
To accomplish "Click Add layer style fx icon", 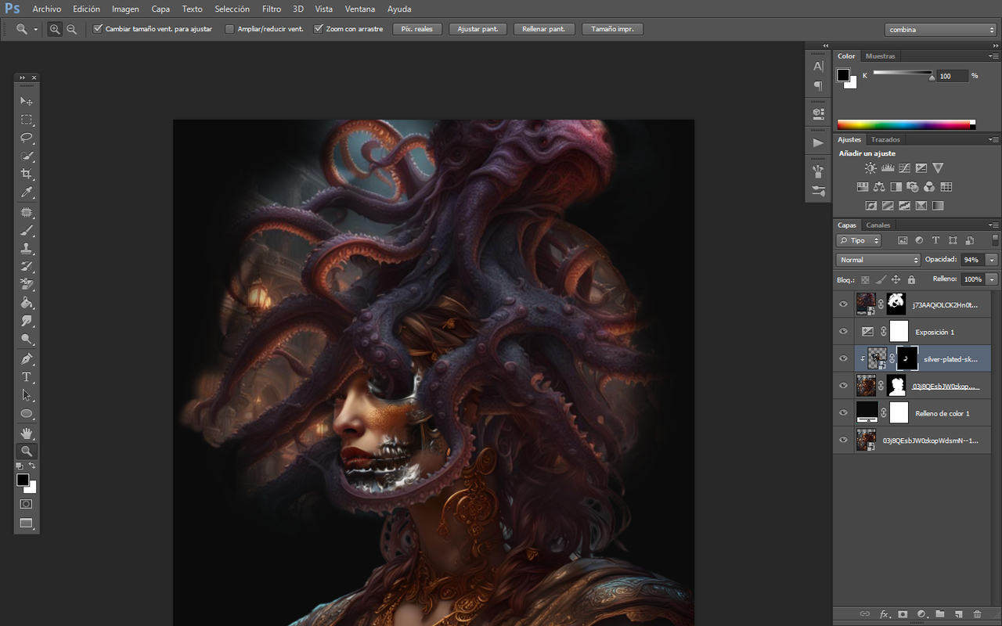I will 885,614.
